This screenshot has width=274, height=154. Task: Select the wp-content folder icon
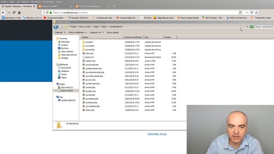point(83,46)
